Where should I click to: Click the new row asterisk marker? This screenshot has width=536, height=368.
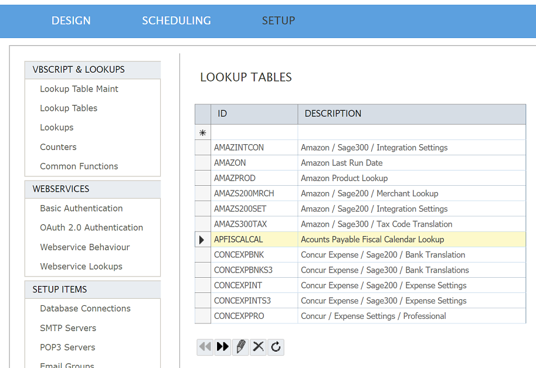point(202,133)
